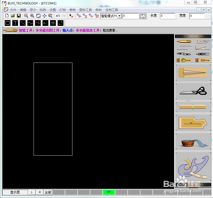213x198 pixels.
Task: Open the 设置 menu
Action: click(x=53, y=10)
